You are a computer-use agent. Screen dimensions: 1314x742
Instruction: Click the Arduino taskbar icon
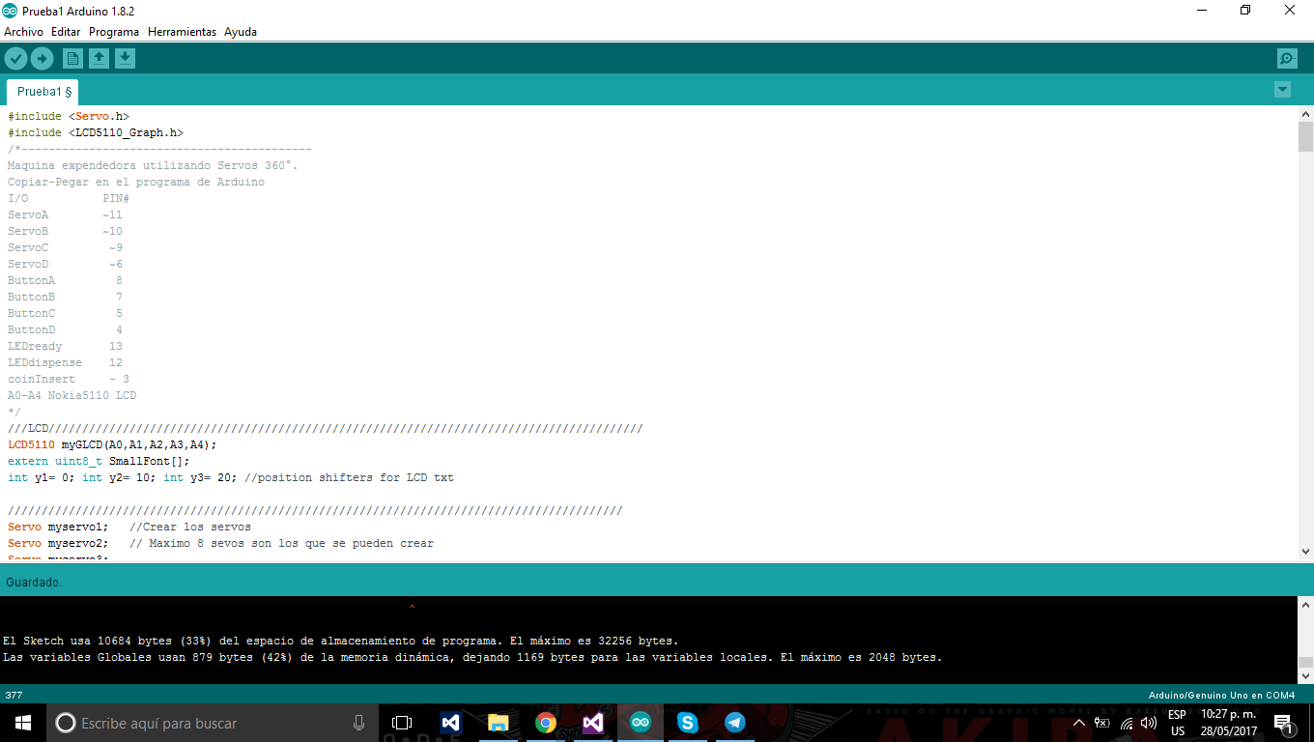641,723
